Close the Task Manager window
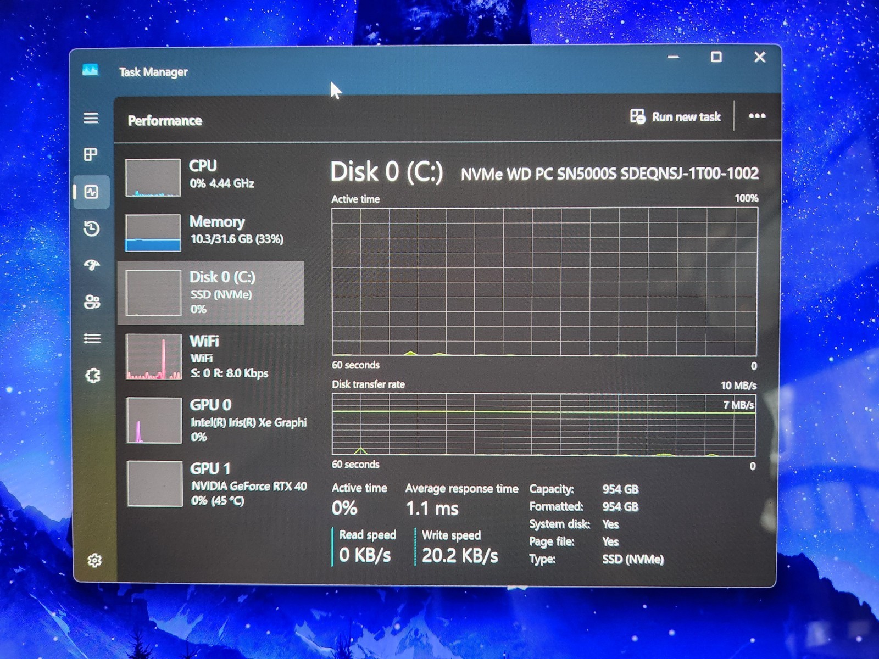The width and height of the screenshot is (879, 659). point(760,57)
